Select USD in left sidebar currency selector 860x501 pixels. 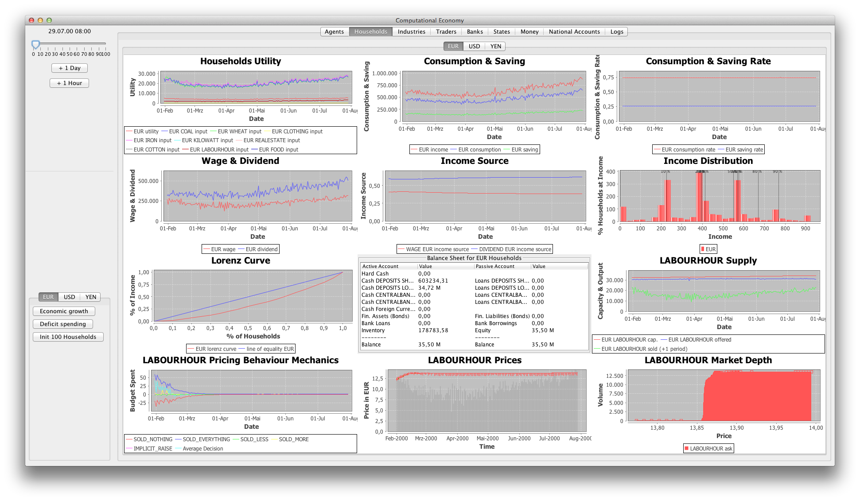pyautogui.click(x=70, y=297)
